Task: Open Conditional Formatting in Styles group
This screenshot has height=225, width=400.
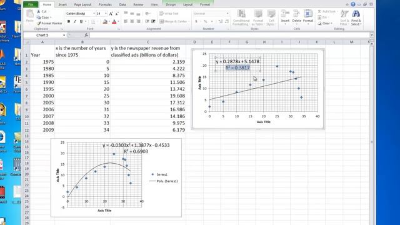Action: pos(241,17)
